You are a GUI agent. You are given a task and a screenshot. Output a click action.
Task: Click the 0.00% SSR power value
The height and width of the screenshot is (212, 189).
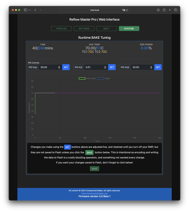[146, 48]
